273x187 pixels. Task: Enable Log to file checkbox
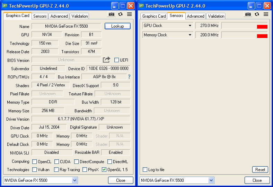tap(145, 170)
